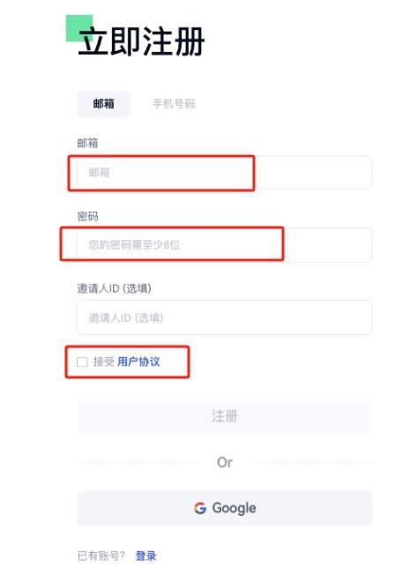
Task: Click the Google G logo icon
Action: [200, 508]
